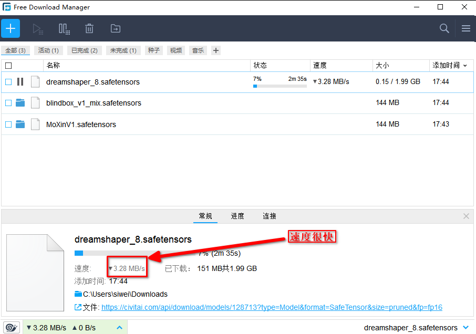Click the start download play icon
The height and width of the screenshot is (334, 476).
click(38, 29)
